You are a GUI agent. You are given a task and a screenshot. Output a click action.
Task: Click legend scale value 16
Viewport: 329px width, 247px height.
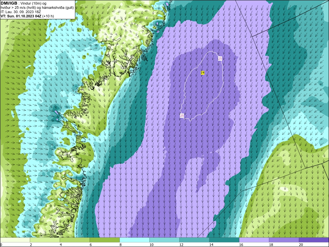tap(241, 245)
